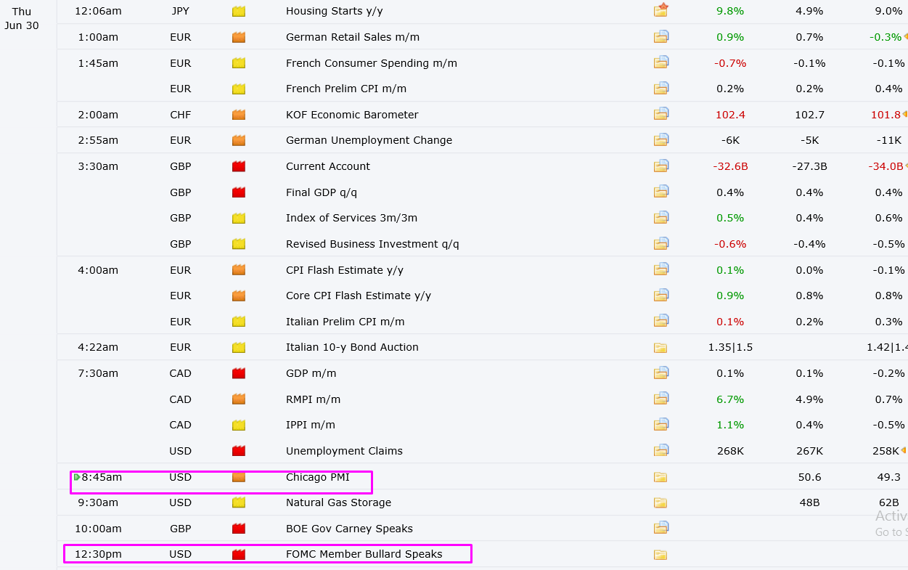Open detail folder for RMPI m/m
908x570 pixels.
pyautogui.click(x=660, y=399)
